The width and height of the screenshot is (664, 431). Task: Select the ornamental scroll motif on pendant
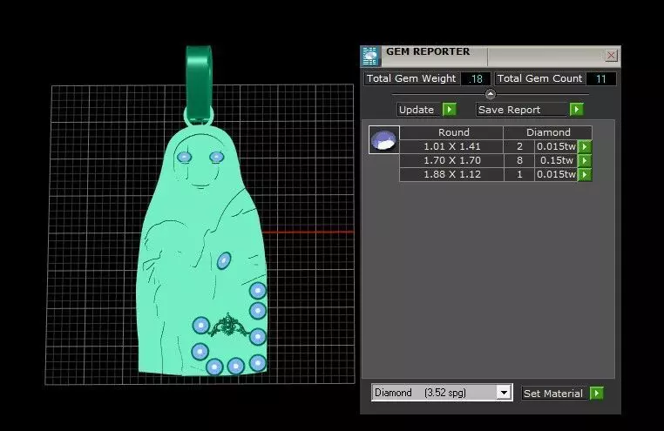point(228,326)
